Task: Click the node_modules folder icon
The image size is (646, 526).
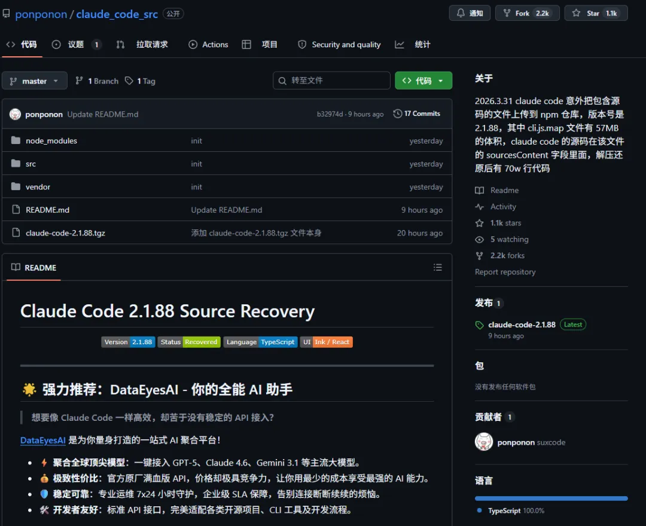Action: [16, 140]
